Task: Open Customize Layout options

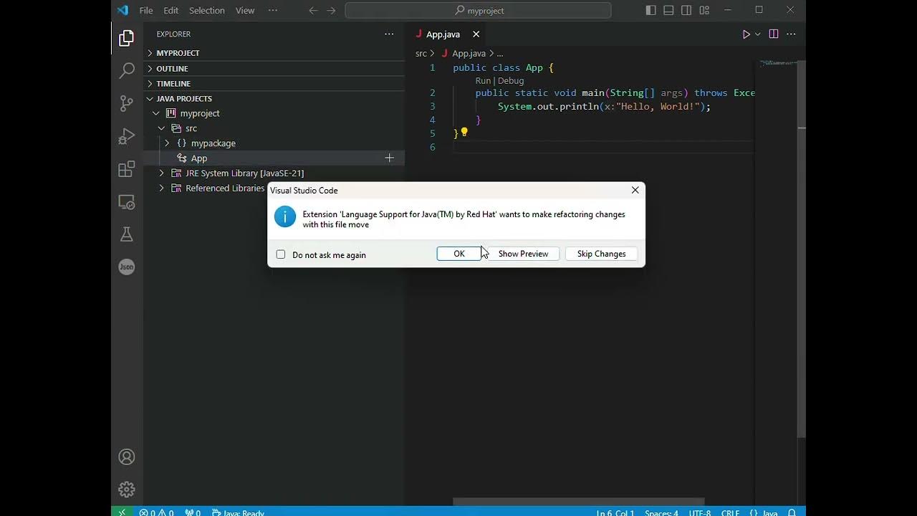Action: (704, 10)
